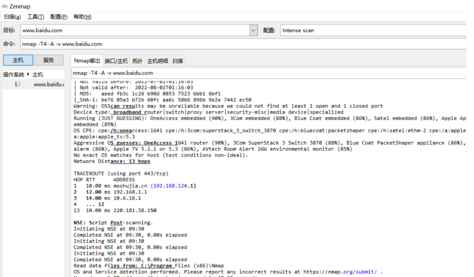Switch to the Nmap输出 tab
Viewport: 474px width, 277px height.
(87, 61)
